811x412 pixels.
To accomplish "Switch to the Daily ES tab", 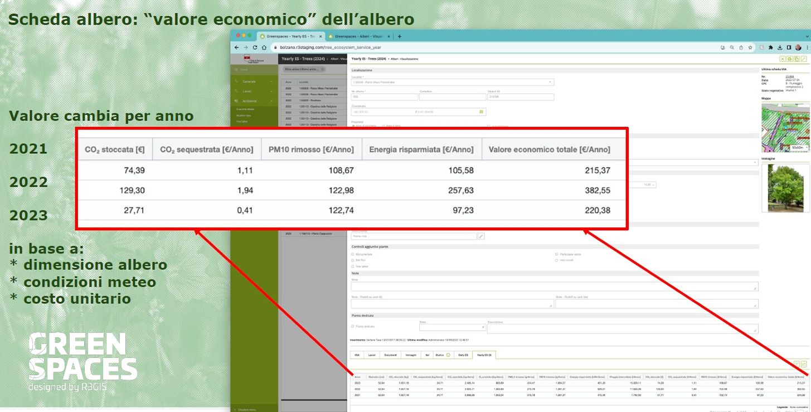I will pyautogui.click(x=463, y=355).
